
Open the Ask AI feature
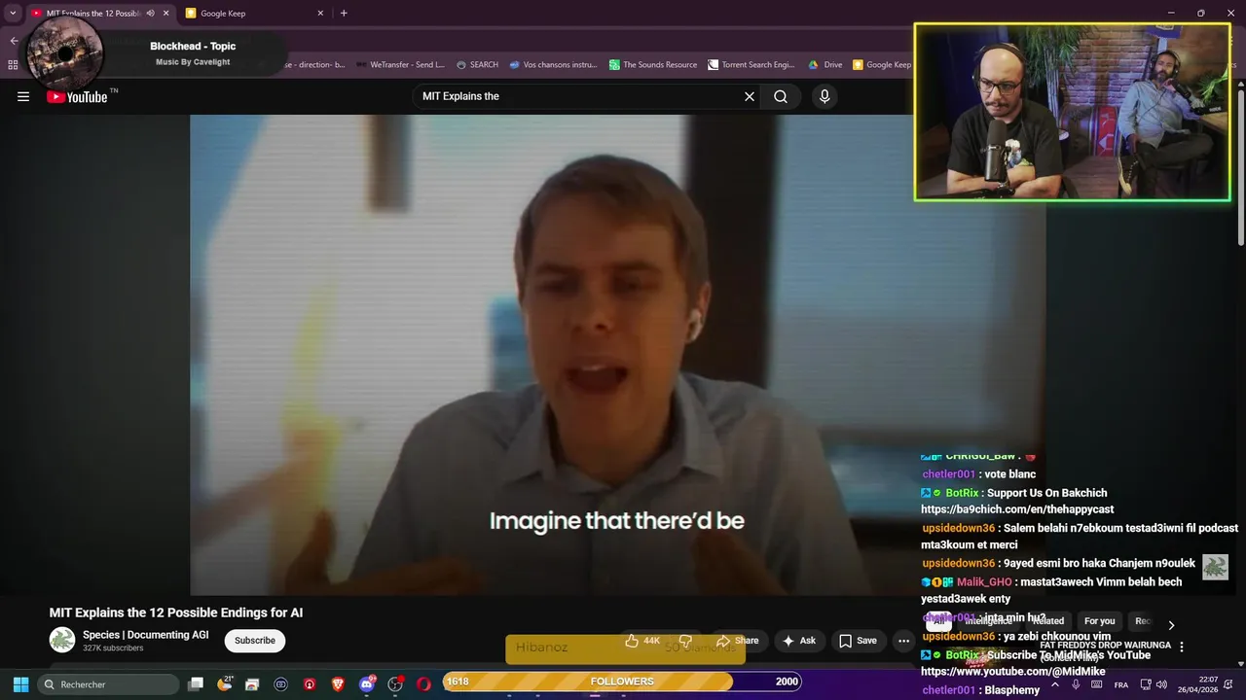pyautogui.click(x=798, y=641)
